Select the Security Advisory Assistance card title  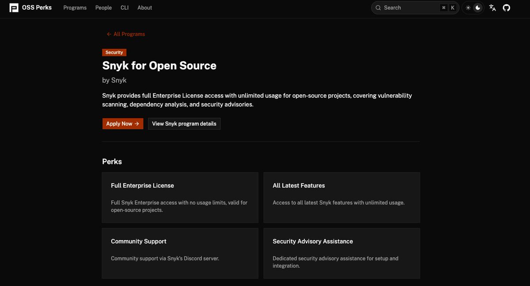click(313, 241)
